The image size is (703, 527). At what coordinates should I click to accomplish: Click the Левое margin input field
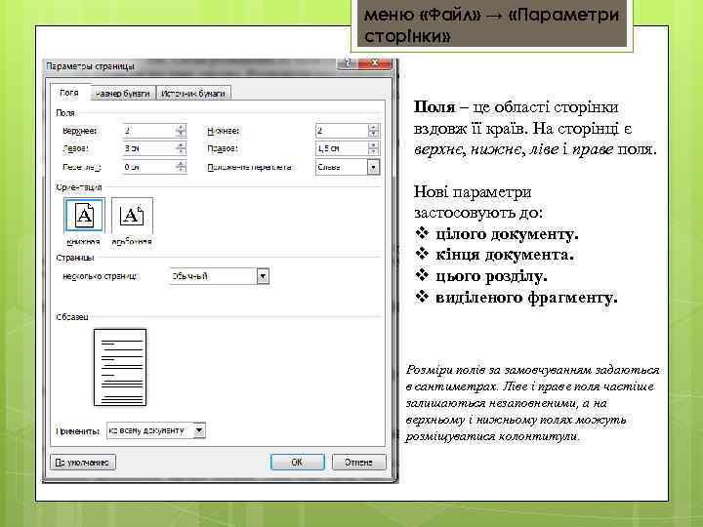[x=148, y=148]
